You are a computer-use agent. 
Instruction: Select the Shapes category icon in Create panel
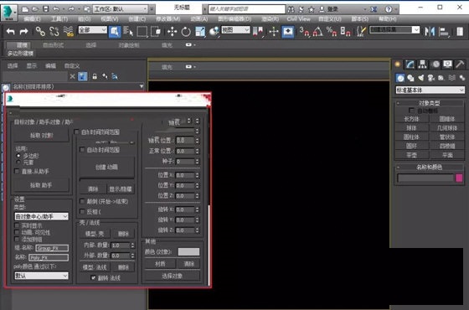click(x=410, y=78)
